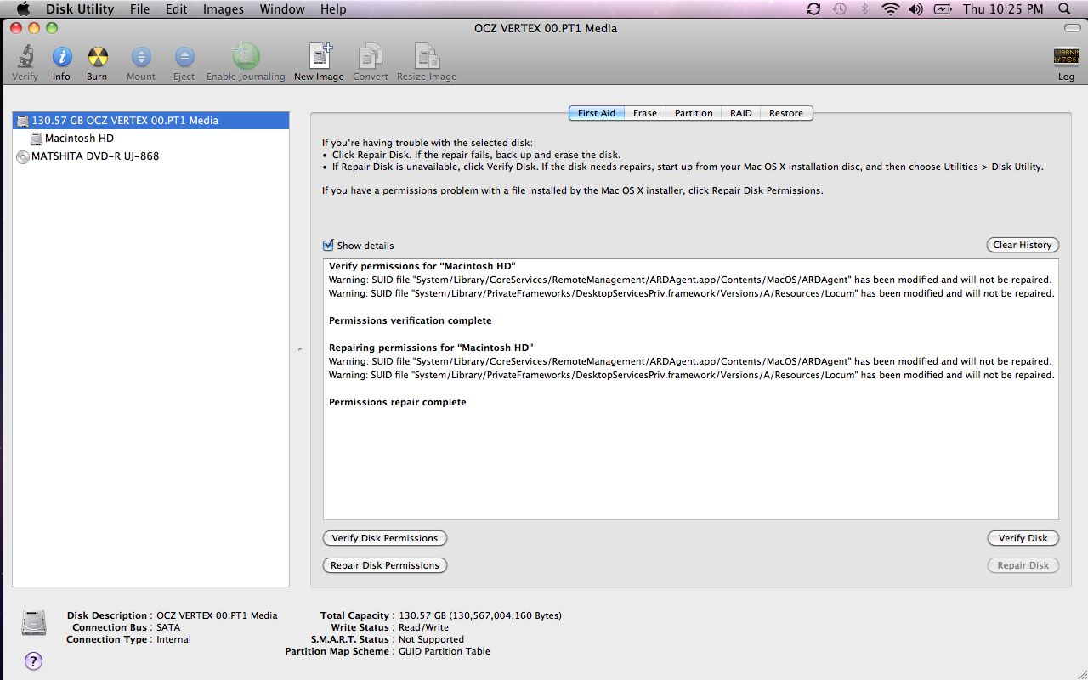Image resolution: width=1088 pixels, height=680 pixels.
Task: Open the Apple menu
Action: (23, 9)
